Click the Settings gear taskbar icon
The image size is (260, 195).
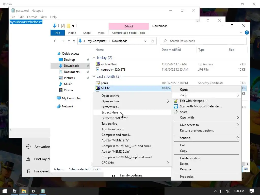click(33, 191)
